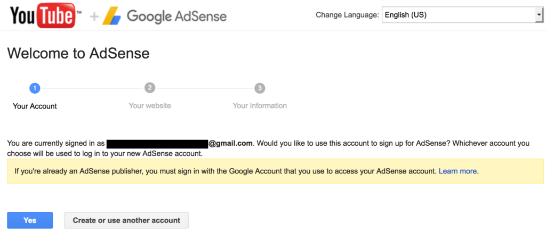Open the Change Language dropdown arrow
Viewport: 546px width, 232px height.
tap(539, 15)
